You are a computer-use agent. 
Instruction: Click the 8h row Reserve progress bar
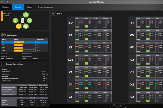25,42
